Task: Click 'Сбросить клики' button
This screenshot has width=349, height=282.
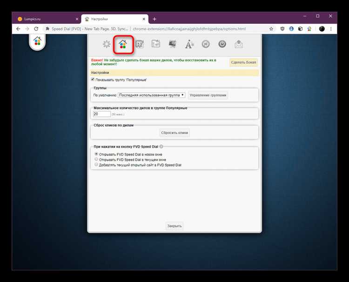Action: [x=174, y=133]
